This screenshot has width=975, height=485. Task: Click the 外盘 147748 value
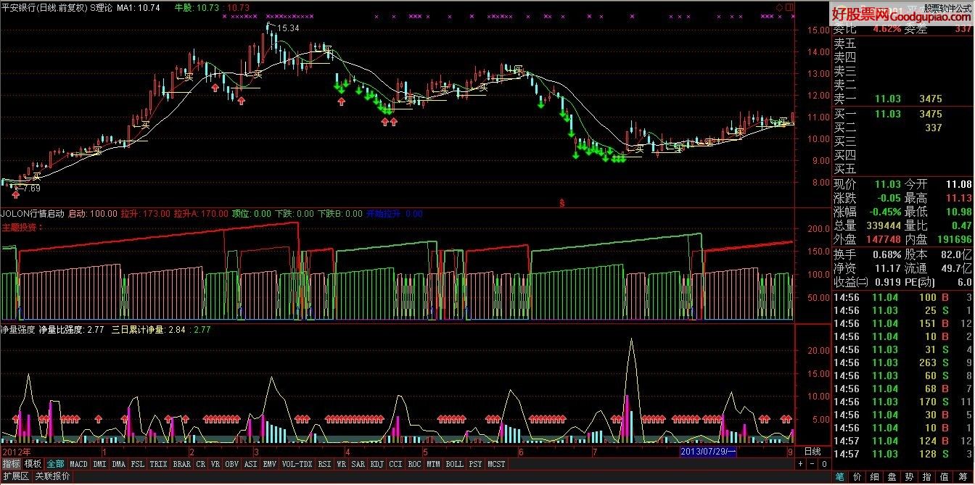click(x=883, y=239)
